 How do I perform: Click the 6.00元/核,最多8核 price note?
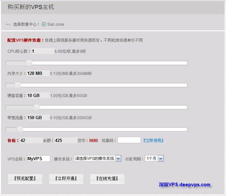pos(70,51)
